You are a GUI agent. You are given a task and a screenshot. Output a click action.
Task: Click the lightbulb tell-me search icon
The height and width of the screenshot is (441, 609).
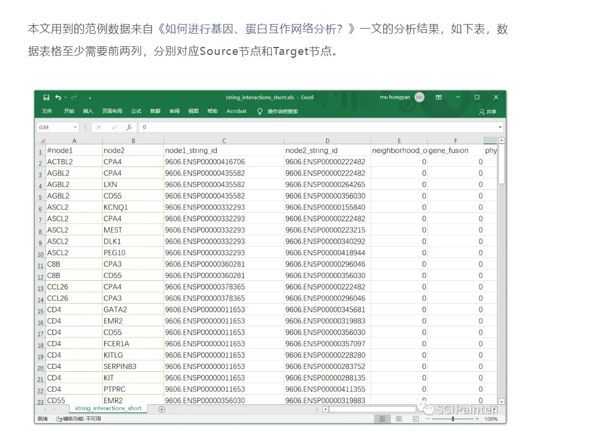coord(260,112)
